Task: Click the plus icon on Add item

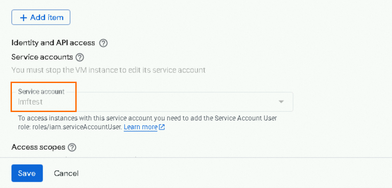Action: click(x=23, y=18)
